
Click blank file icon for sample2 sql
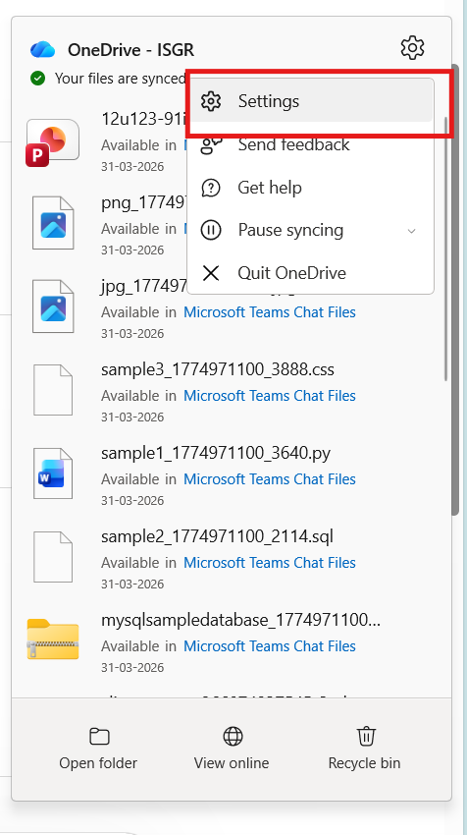coord(53,556)
